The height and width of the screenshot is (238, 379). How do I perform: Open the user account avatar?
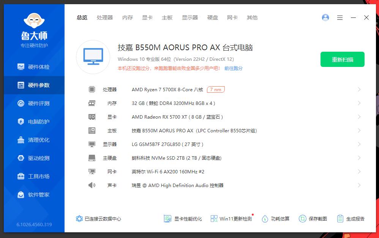point(325,17)
